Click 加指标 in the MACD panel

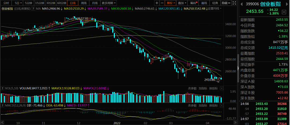click(203, 105)
